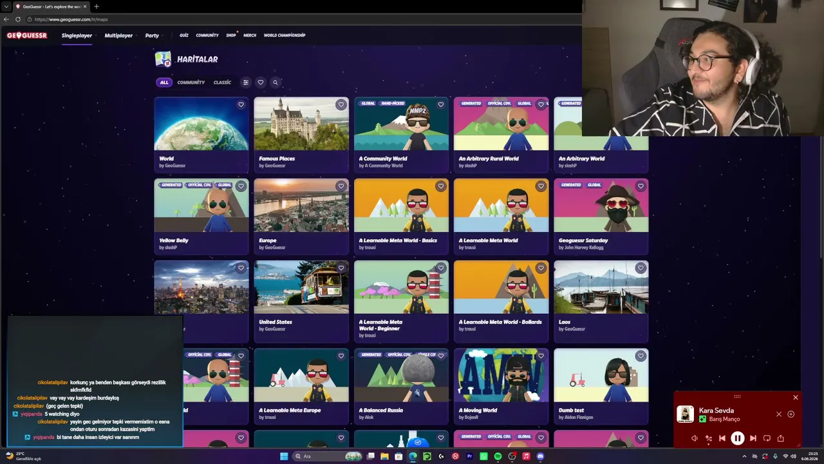The height and width of the screenshot is (464, 824).
Task: Show hidden system tray icons
Action: 744,456
